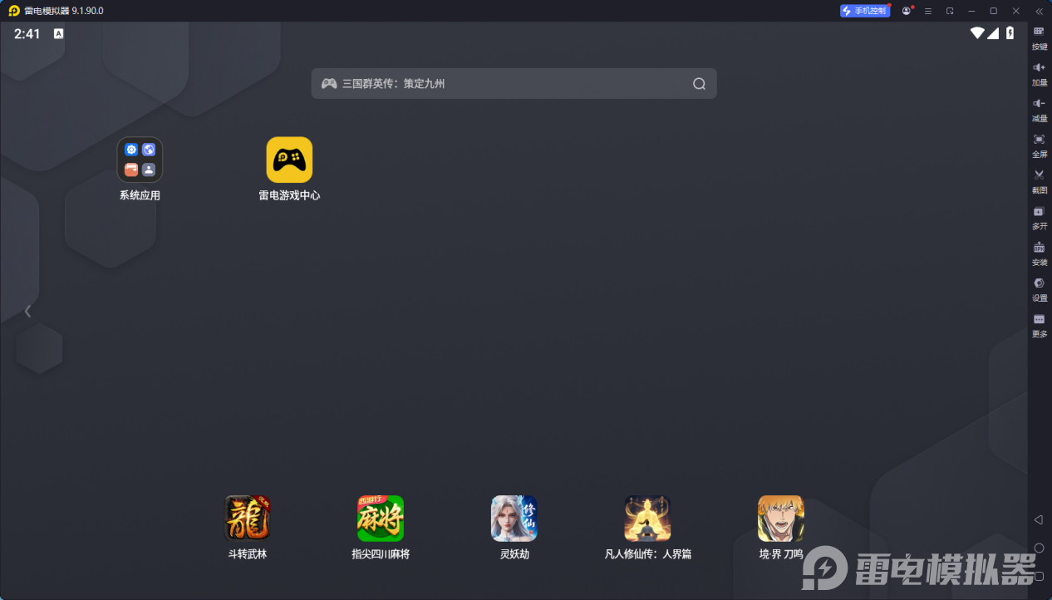Image resolution: width=1052 pixels, height=600 pixels.
Task: Take a screenshot with 截图 scissors icon
Action: click(x=1039, y=180)
